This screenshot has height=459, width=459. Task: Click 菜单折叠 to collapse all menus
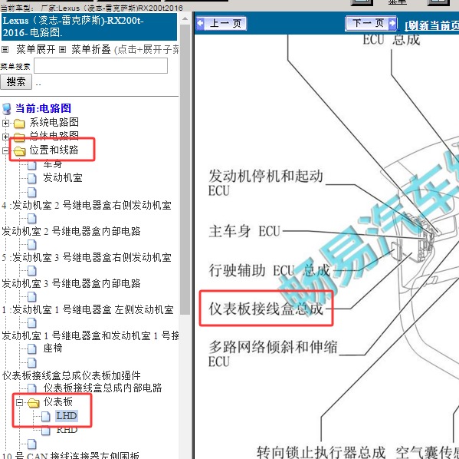click(x=90, y=49)
